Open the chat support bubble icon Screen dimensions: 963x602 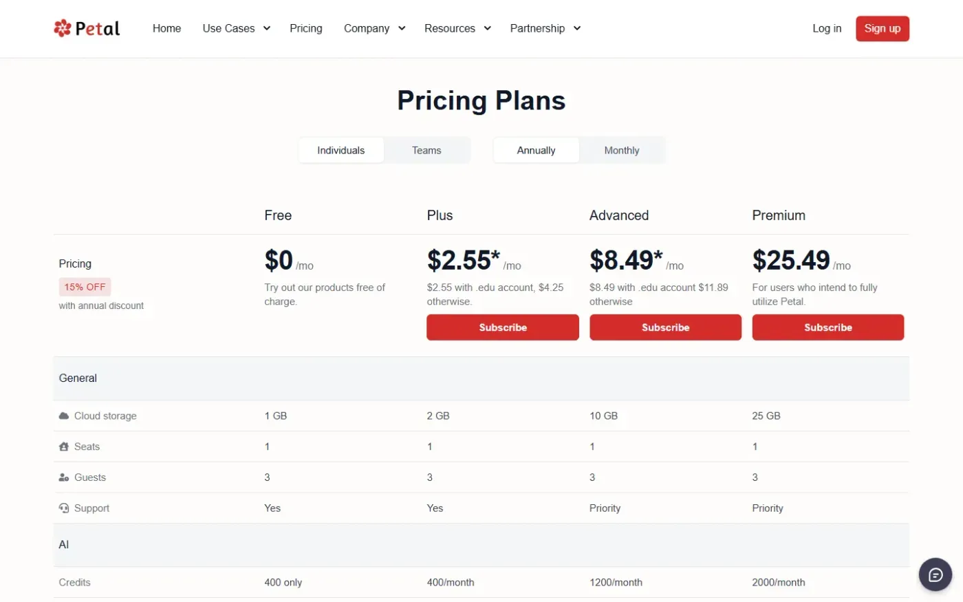pyautogui.click(x=935, y=575)
